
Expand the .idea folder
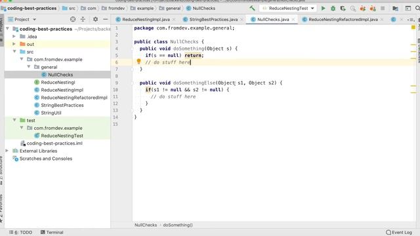click(14, 36)
